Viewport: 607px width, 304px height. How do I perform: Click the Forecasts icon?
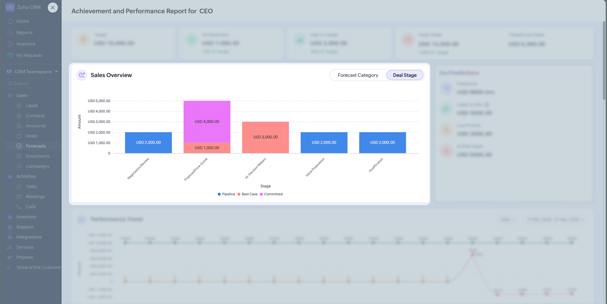19,146
